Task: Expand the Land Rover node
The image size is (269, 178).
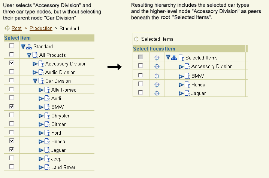Action: pyautogui.click(x=41, y=168)
